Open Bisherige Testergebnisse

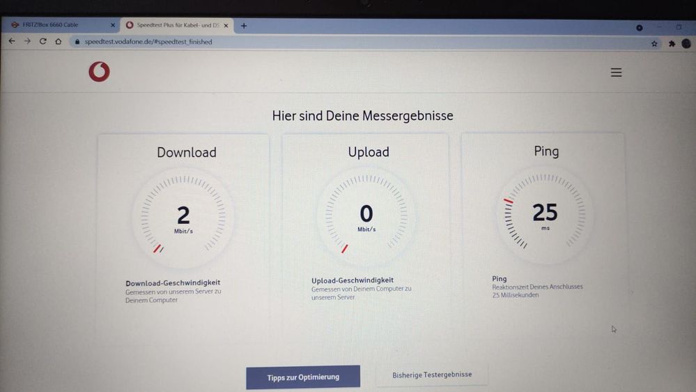coord(432,375)
